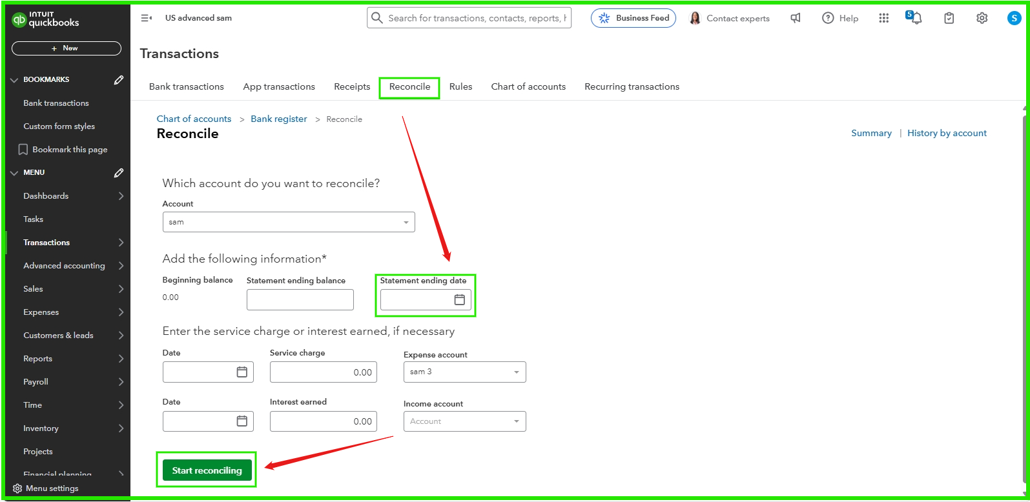Open Bank transactions bookmark in sidebar
Image resolution: width=1030 pixels, height=502 pixels.
click(x=56, y=103)
